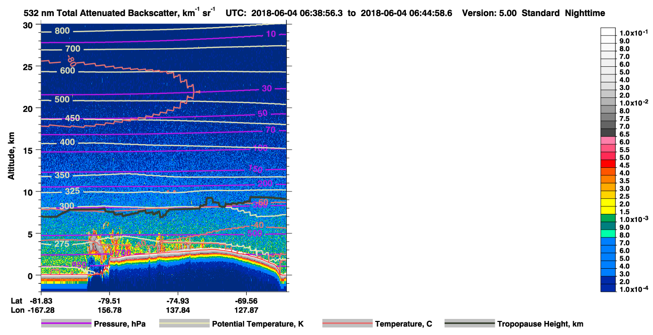Click the Tropopause Height, km legend entry
Screen dimensions: 653x335
(514, 324)
